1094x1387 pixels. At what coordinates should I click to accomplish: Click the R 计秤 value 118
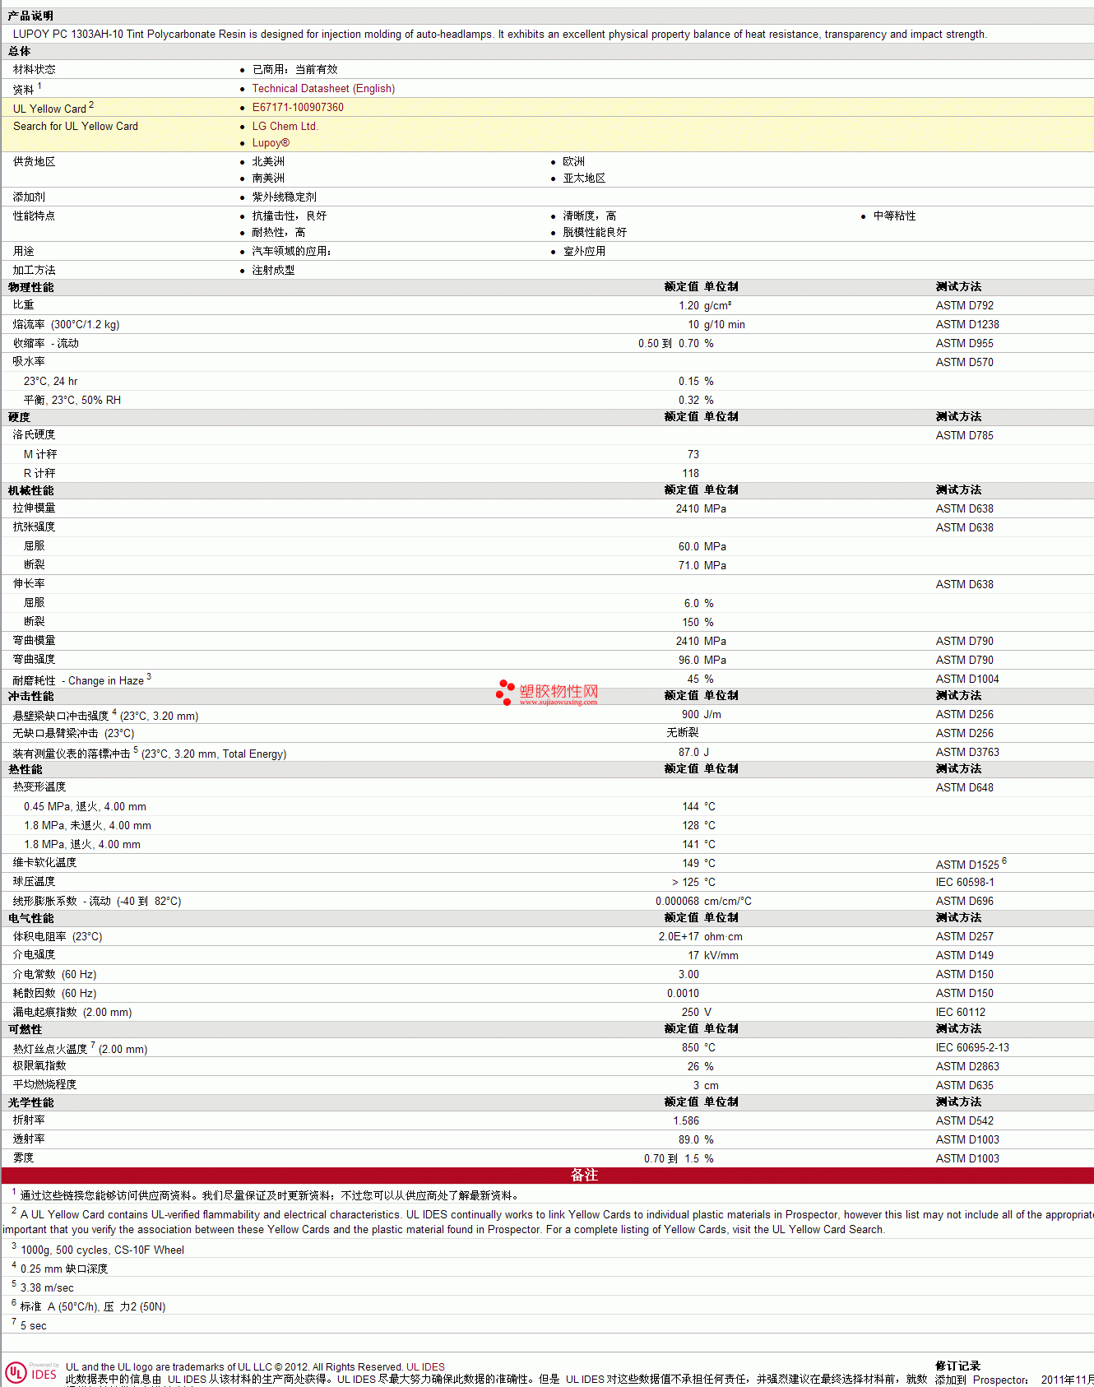(x=690, y=473)
